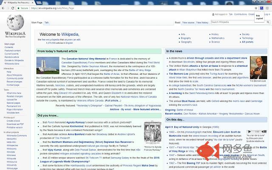The height and width of the screenshot is (170, 272).
Task: Click Tim Berners-Lee photo thumbnail
Action: point(258,68)
